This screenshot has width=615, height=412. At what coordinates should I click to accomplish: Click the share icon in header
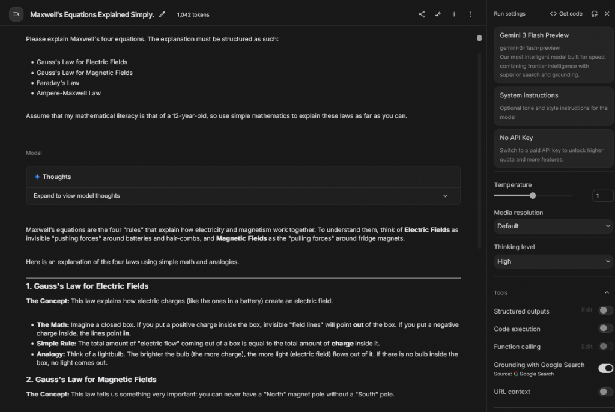[x=422, y=14]
